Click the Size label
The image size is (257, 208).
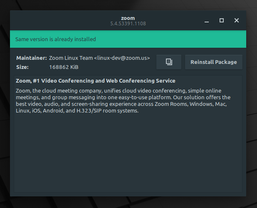pyautogui.click(x=22, y=67)
